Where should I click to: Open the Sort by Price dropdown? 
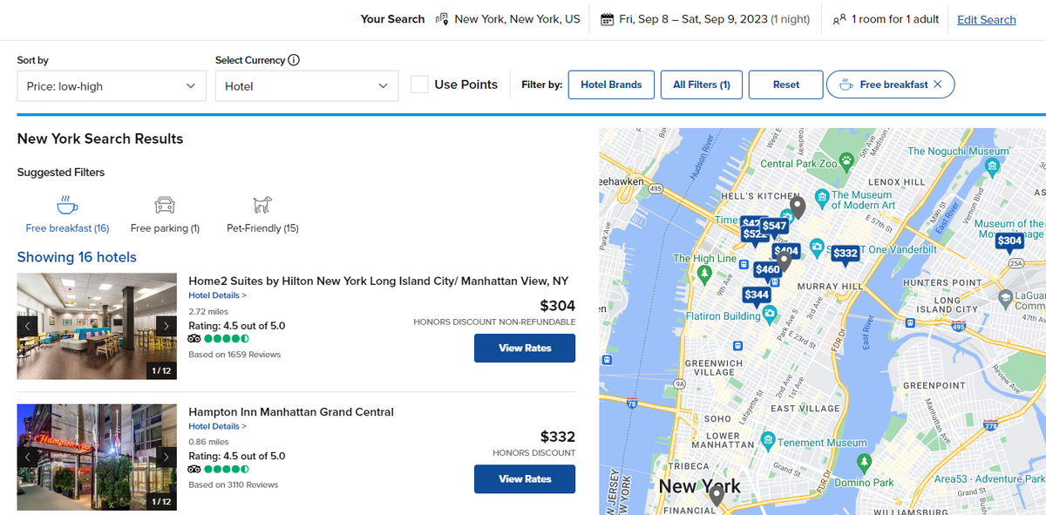(111, 86)
